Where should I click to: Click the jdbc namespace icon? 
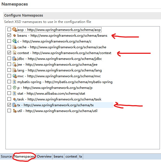tap(15, 59)
